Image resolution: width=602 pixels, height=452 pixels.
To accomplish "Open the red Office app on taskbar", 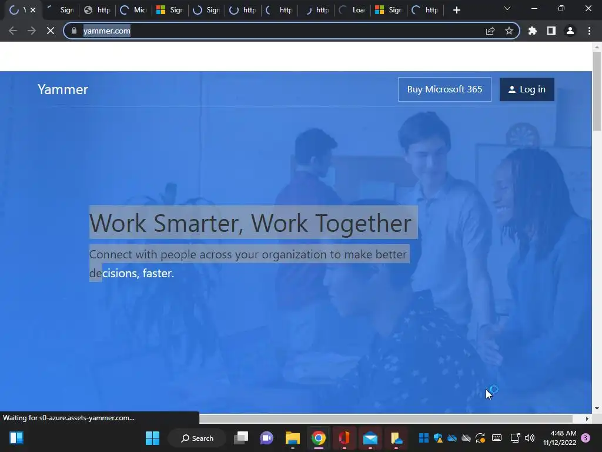I will (345, 438).
